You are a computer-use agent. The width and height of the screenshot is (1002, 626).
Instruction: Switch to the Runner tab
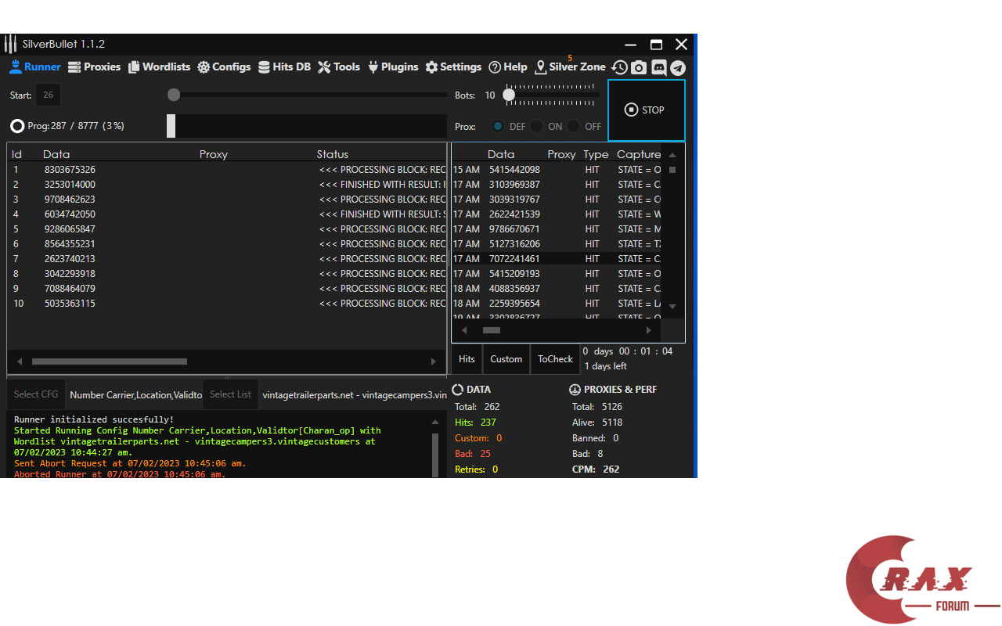point(34,67)
